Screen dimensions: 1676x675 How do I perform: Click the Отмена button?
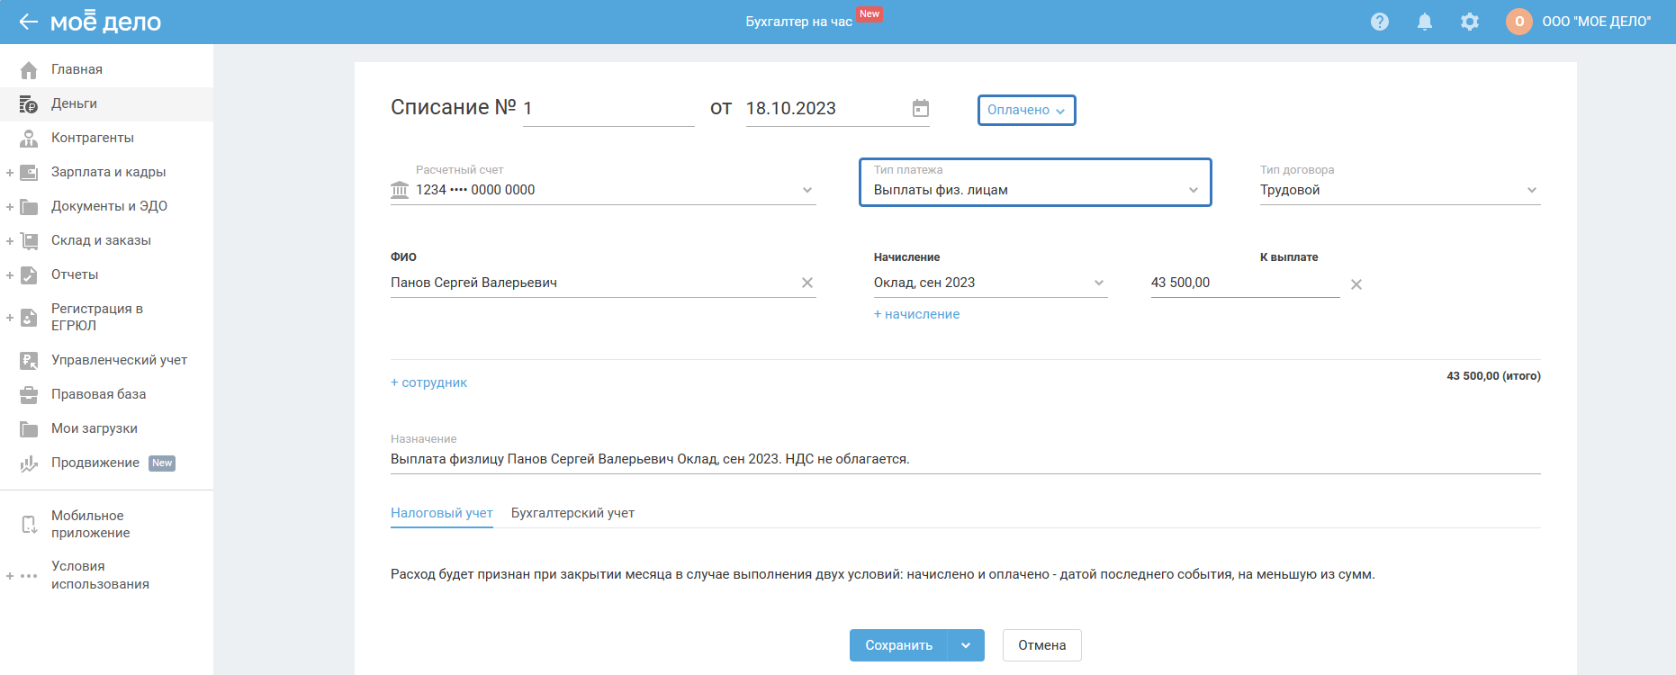coord(1042,645)
